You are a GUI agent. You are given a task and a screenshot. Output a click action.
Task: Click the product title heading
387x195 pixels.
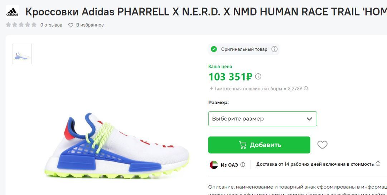tap(206, 11)
